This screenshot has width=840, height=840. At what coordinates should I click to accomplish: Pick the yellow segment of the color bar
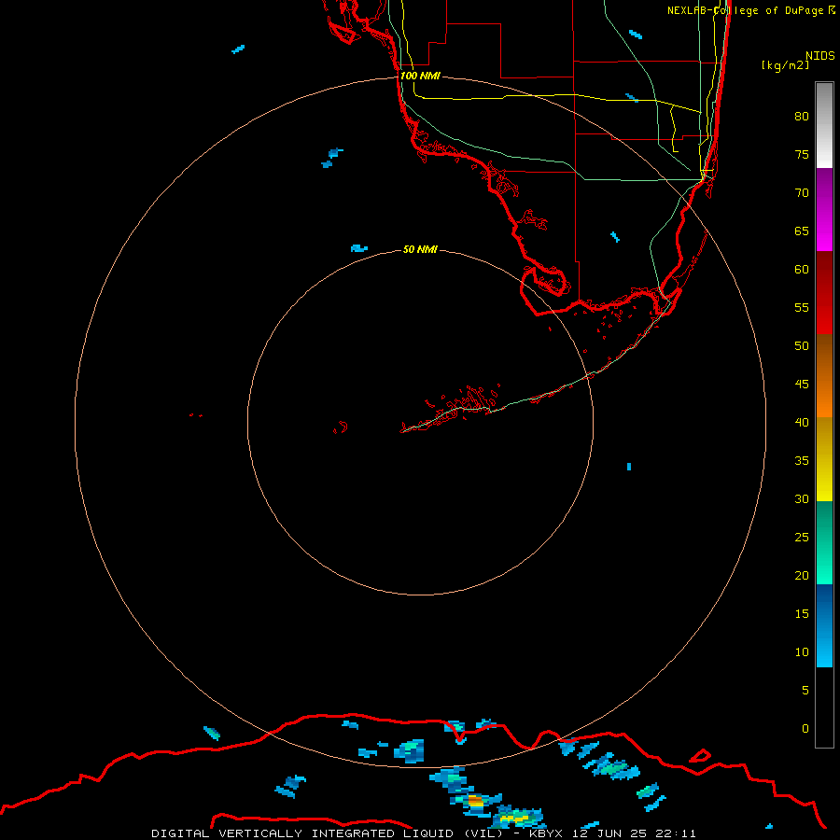click(x=824, y=459)
